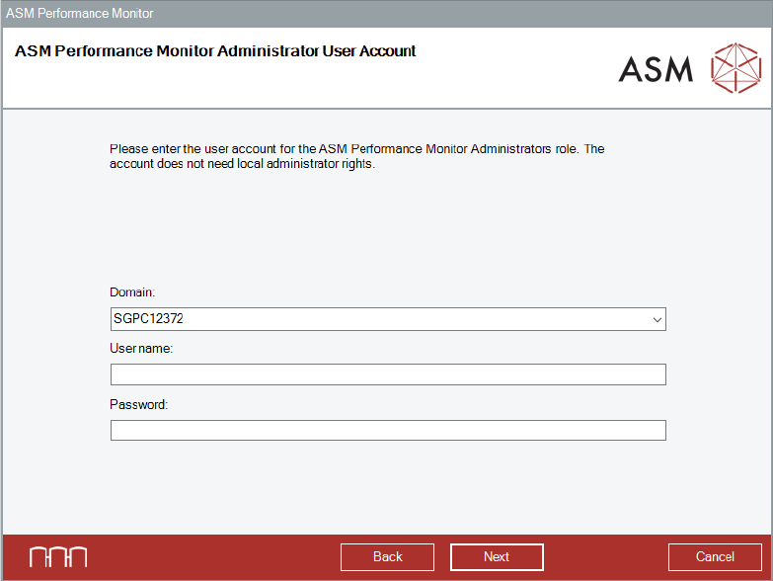This screenshot has width=773, height=581.
Task: Click the ASM geometric diamond logo icon
Action: click(736, 68)
